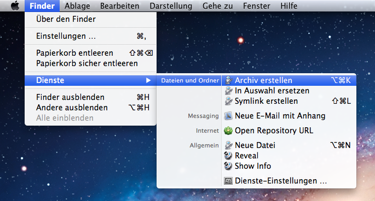Image resolution: width=375 pixels, height=201 pixels.
Task: Click the In Auswahl ersetzen icon
Action: click(229, 91)
